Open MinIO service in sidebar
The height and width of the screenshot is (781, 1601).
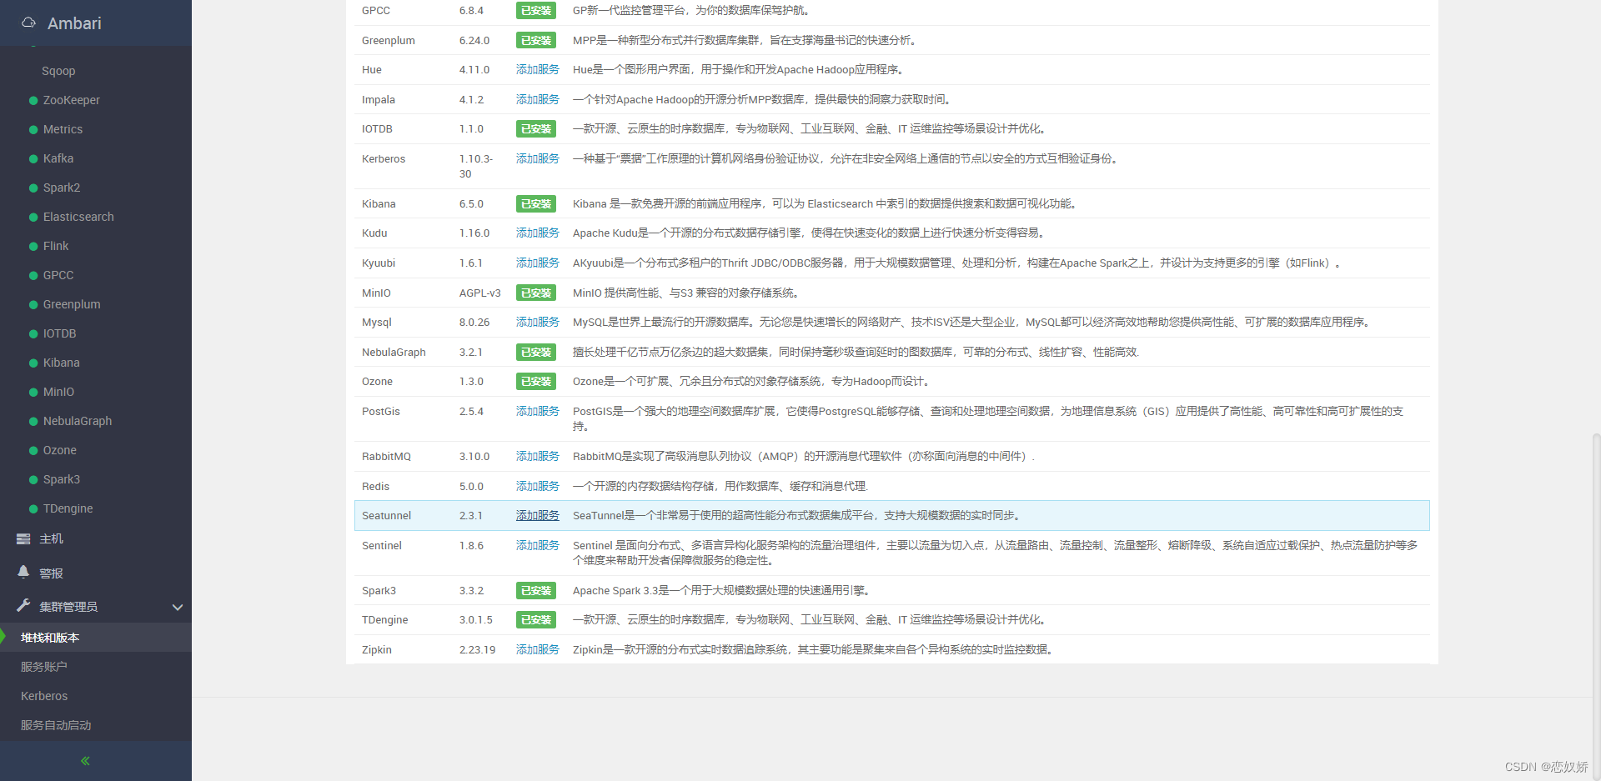point(58,392)
